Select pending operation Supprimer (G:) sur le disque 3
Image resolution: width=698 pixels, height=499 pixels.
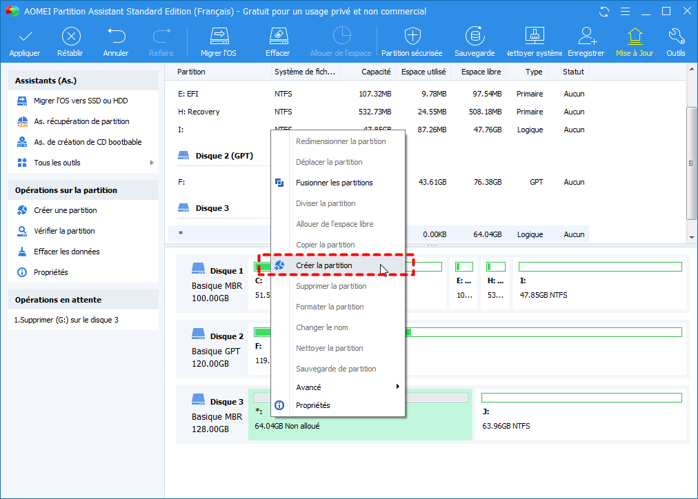click(66, 320)
